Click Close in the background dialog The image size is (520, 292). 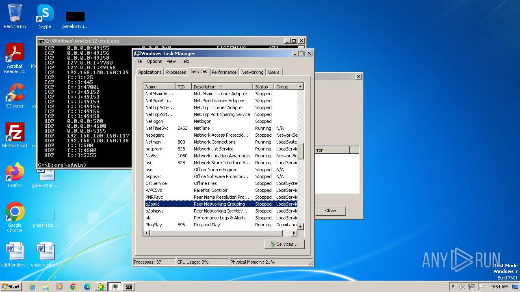[x=331, y=210]
